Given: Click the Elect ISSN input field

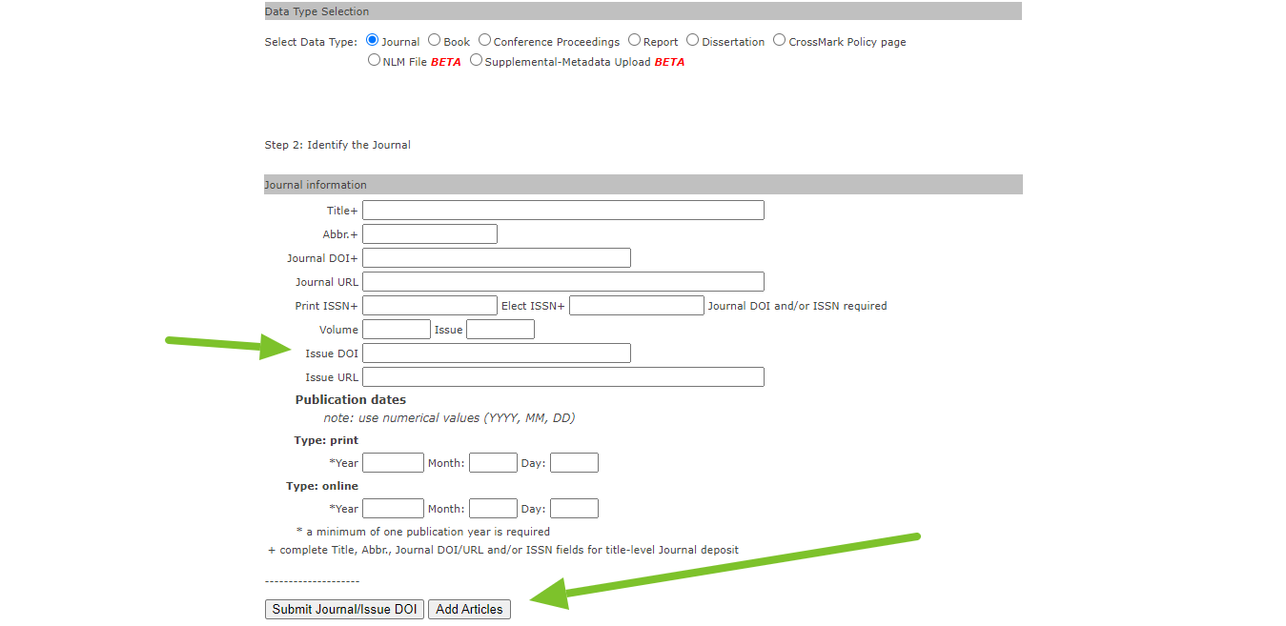Looking at the screenshot, I should [636, 306].
